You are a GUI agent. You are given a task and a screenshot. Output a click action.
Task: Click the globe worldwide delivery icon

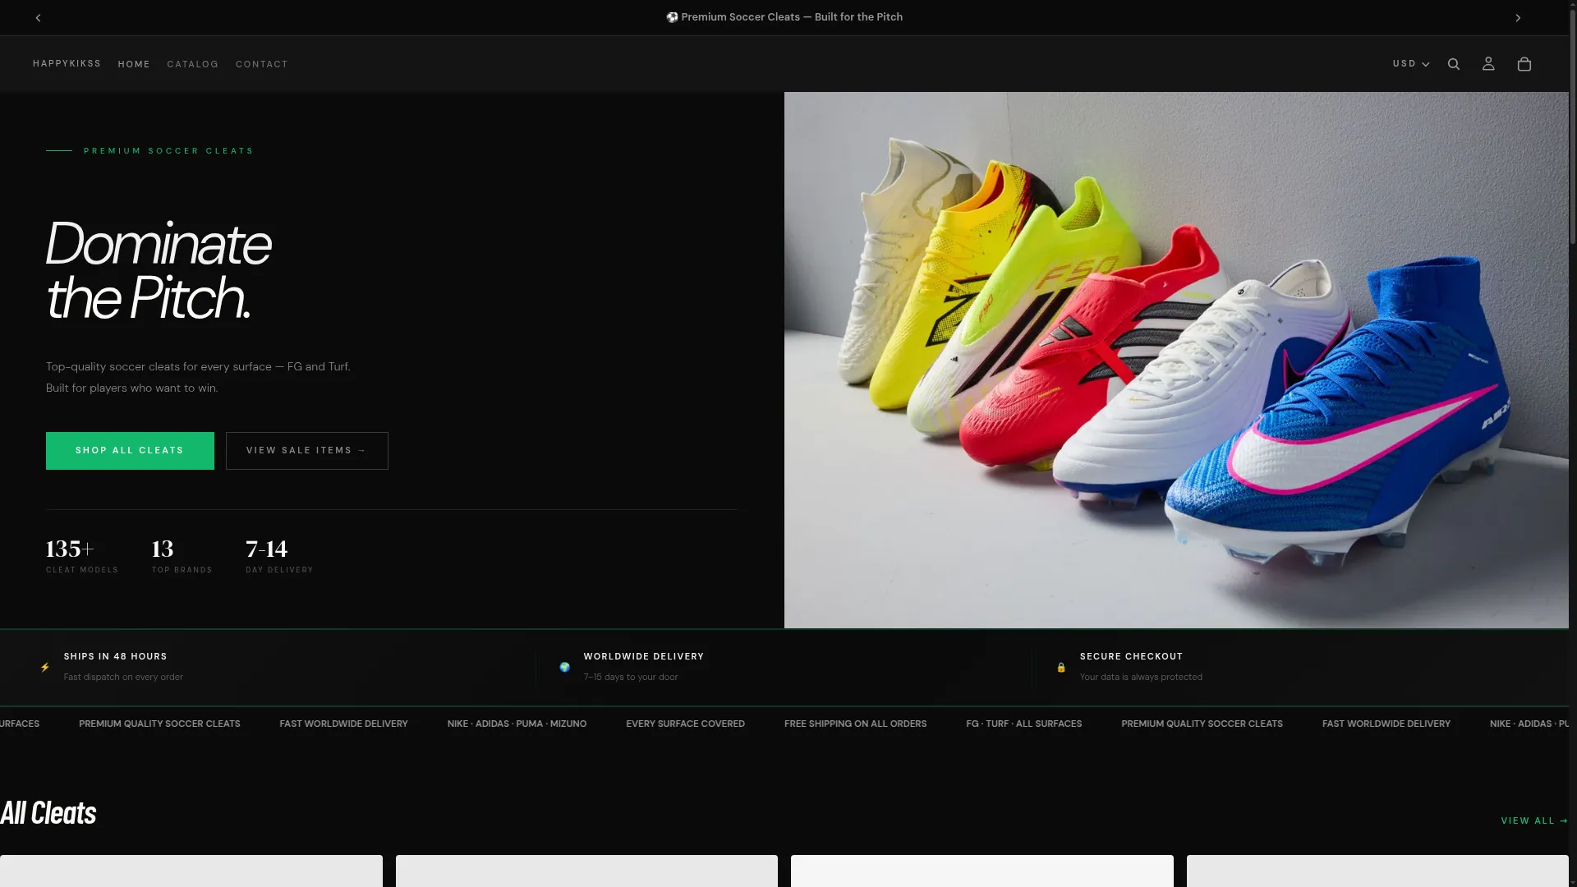(564, 667)
